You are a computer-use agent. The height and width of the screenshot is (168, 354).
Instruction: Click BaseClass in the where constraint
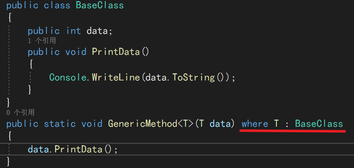coord(319,124)
